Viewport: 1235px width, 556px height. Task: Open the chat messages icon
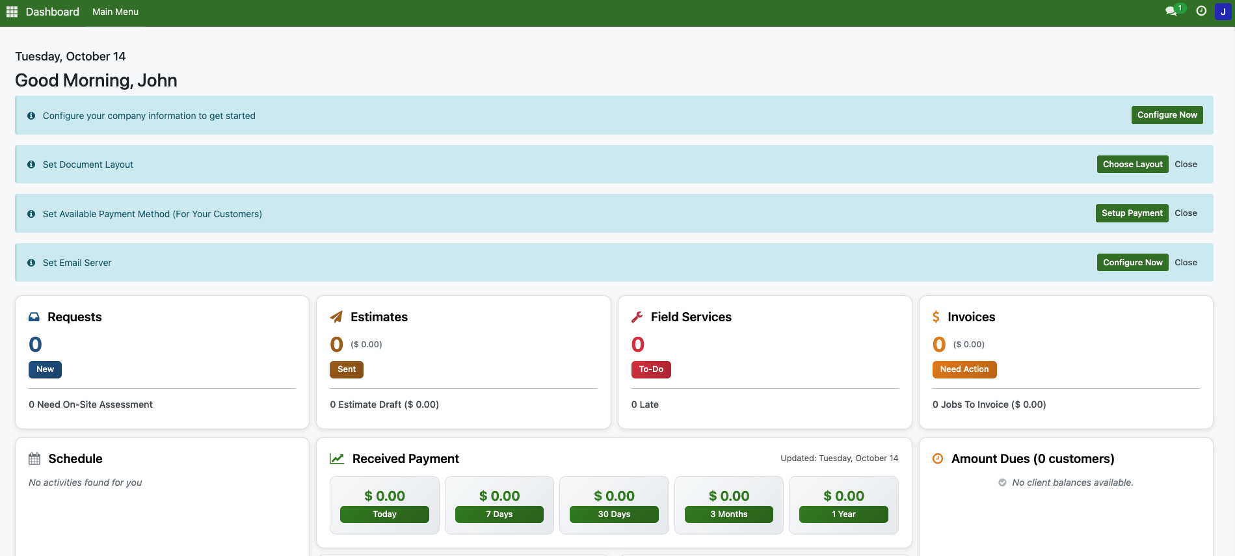(x=1171, y=11)
